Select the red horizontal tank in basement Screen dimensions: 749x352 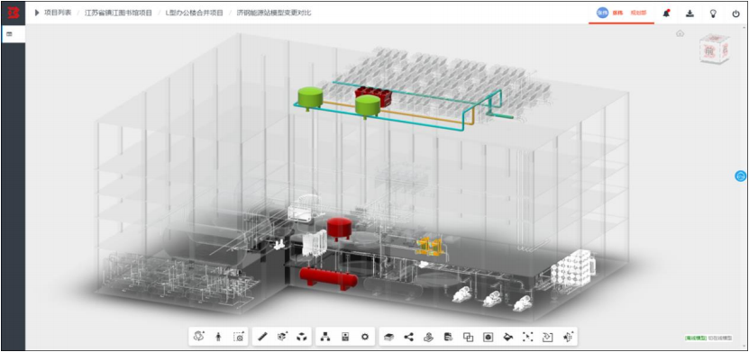click(328, 278)
